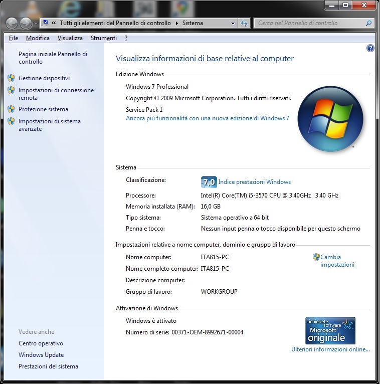380x385 pixels.
Task: Open Impostazioni di sistema avanzate
Action: tap(50, 125)
